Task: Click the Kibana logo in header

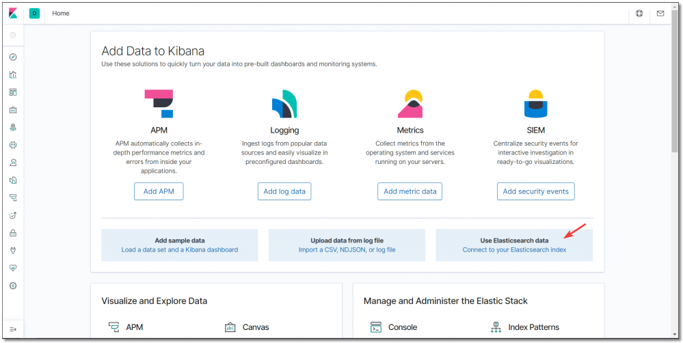Action: click(13, 14)
